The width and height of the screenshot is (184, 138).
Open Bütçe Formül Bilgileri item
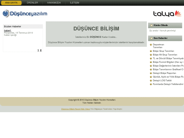(x=168, y=62)
